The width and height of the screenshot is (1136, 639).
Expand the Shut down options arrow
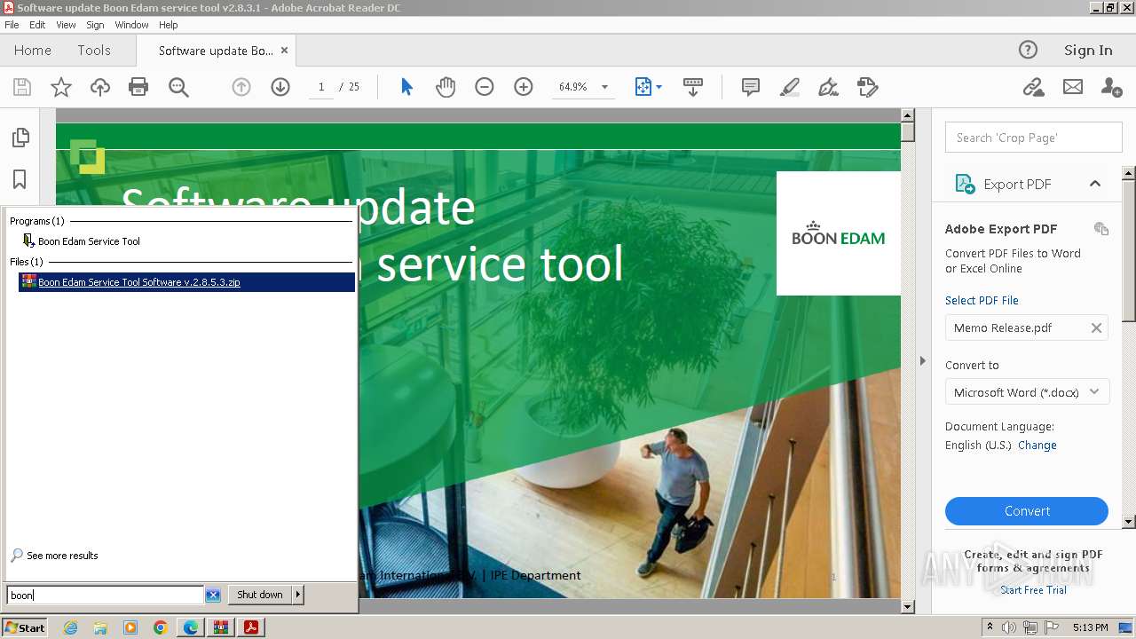click(298, 595)
